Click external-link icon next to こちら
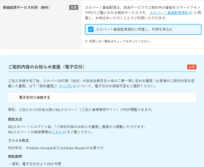204x167 pixels. click(64, 132)
